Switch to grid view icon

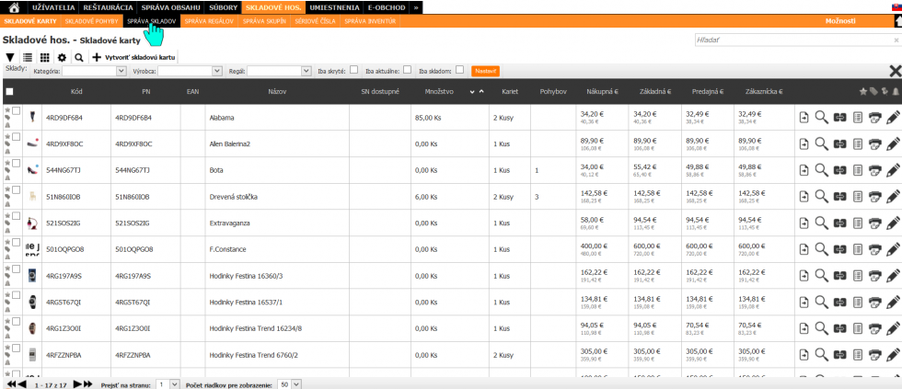(x=44, y=57)
